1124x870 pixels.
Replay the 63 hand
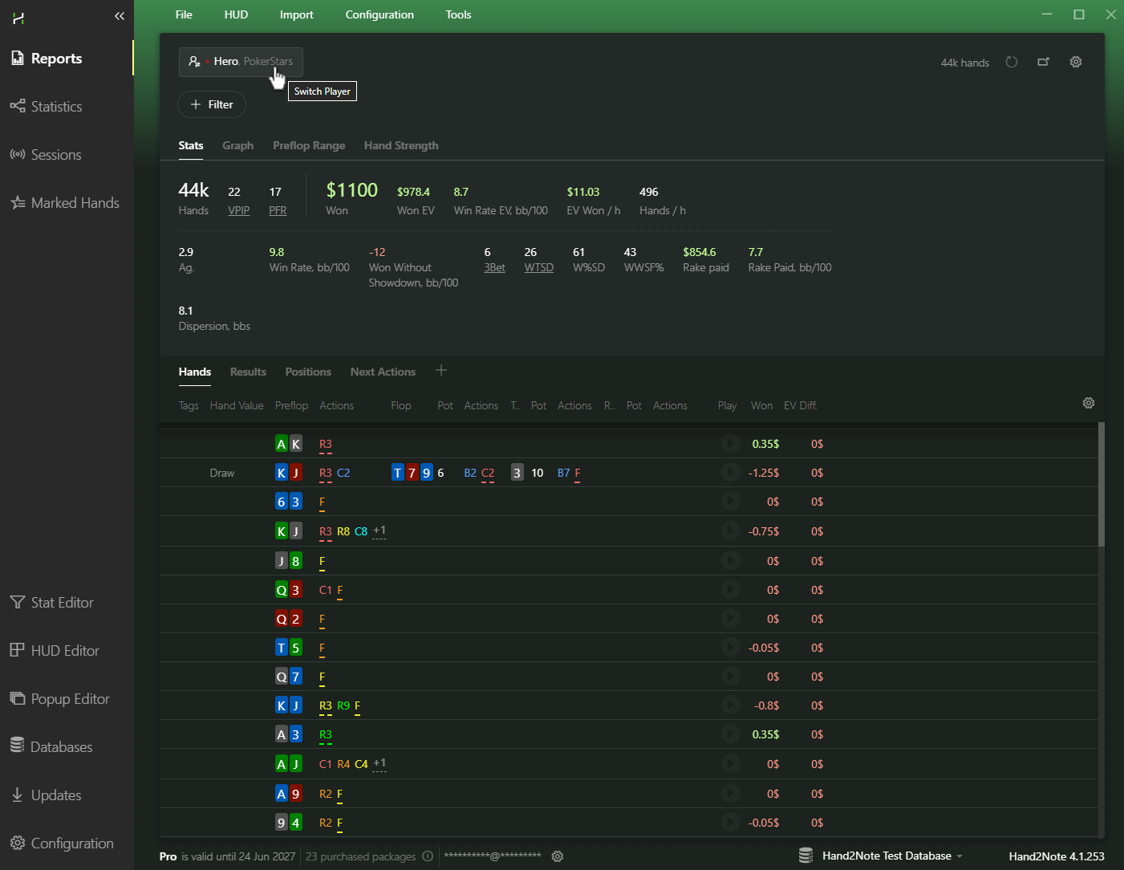(730, 501)
